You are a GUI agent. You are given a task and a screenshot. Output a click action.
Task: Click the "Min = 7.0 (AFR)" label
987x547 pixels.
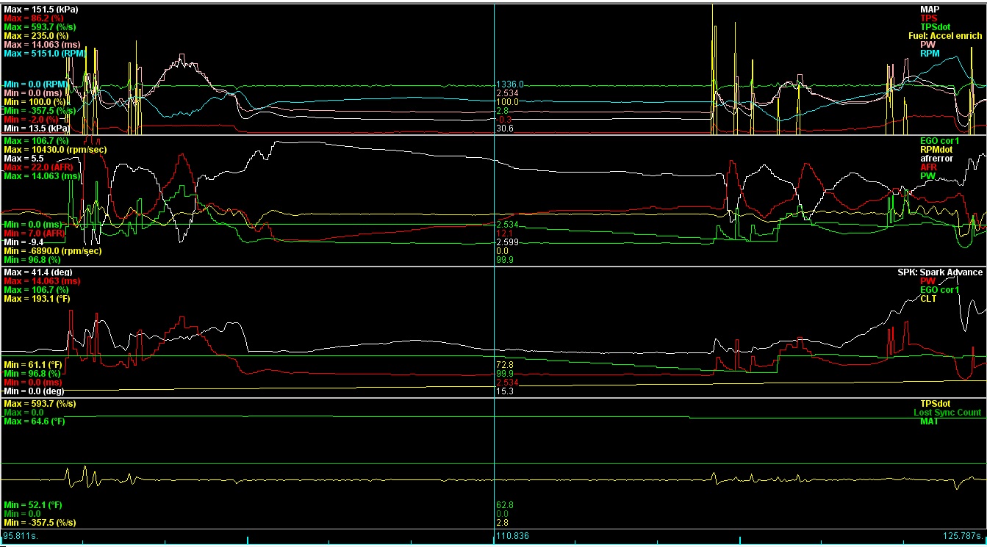click(35, 233)
